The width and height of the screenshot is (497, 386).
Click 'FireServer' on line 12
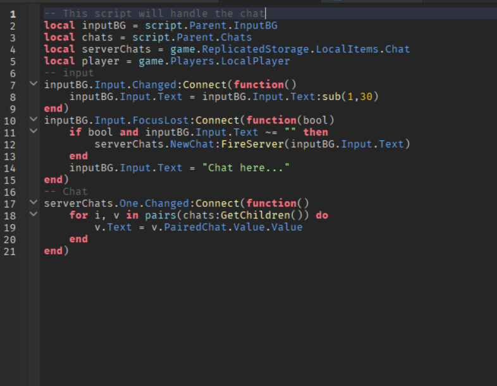[252, 144]
